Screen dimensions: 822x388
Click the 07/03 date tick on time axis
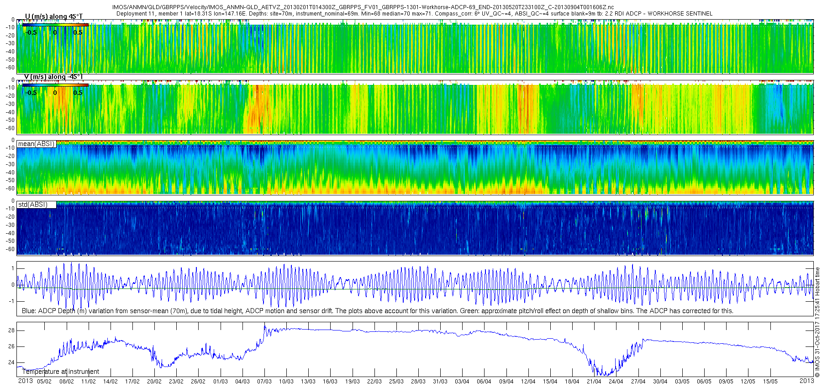click(x=264, y=382)
